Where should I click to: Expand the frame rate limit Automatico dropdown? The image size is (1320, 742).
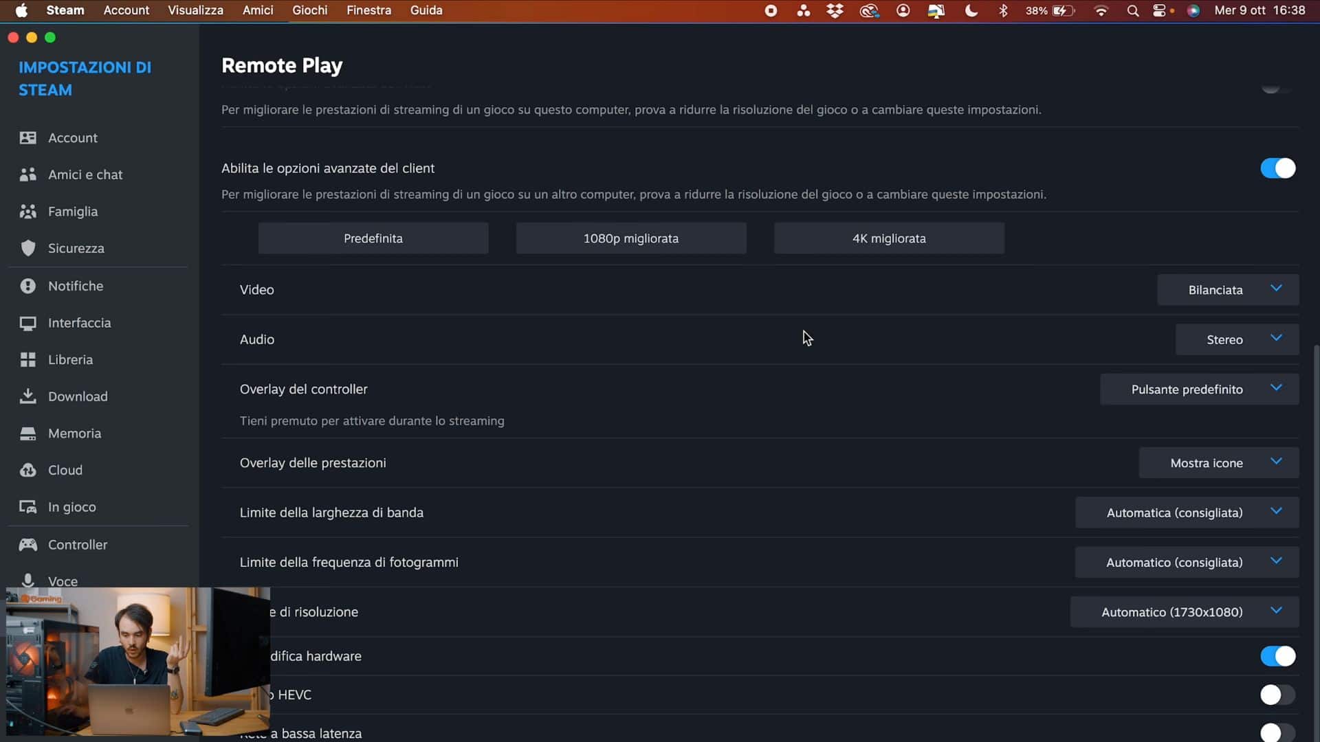tap(1187, 562)
